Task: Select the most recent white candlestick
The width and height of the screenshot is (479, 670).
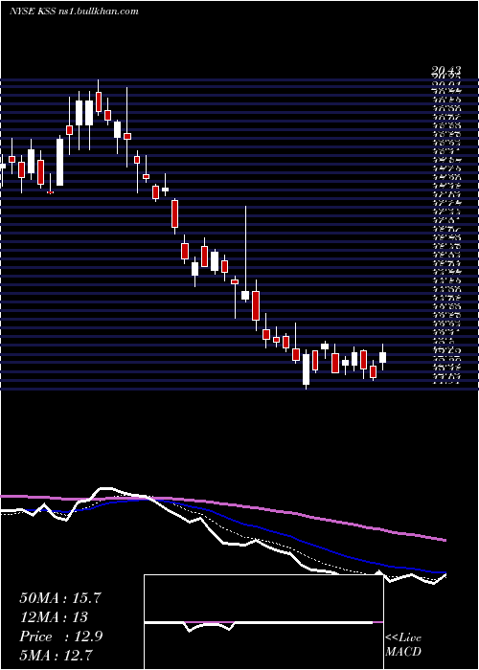Action: pyautogui.click(x=382, y=357)
